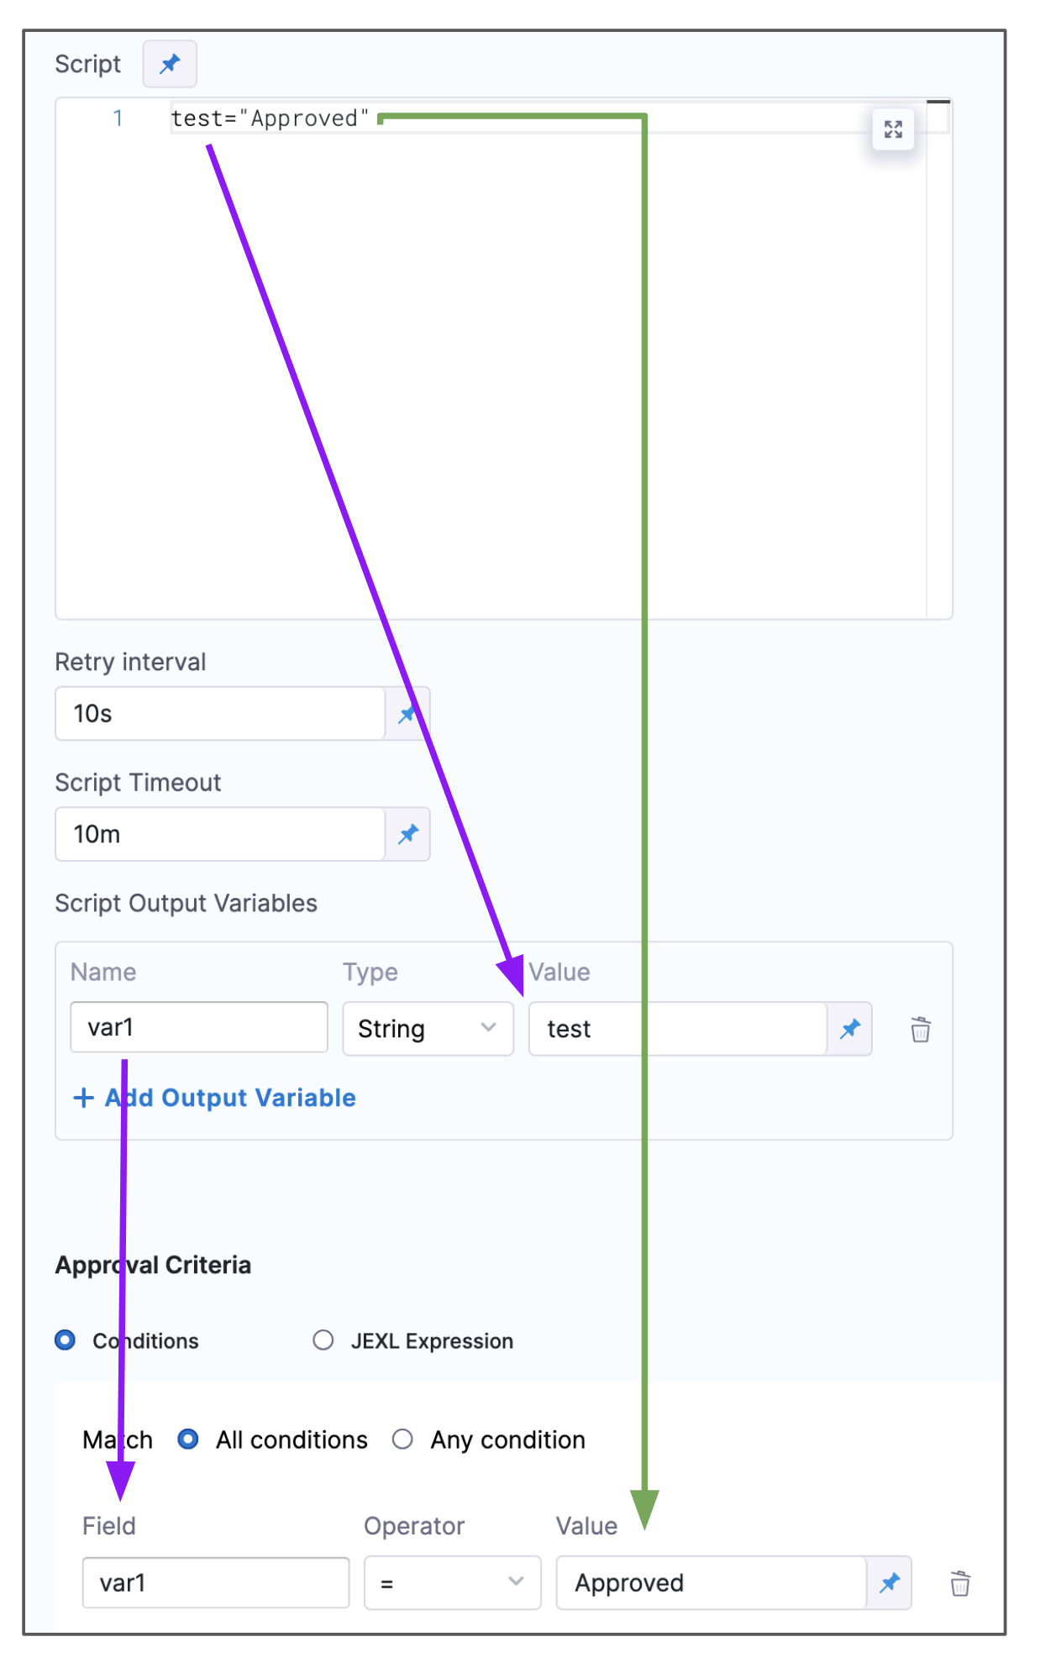The width and height of the screenshot is (1040, 1668).
Task: Choose Any condition match option
Action: (403, 1440)
